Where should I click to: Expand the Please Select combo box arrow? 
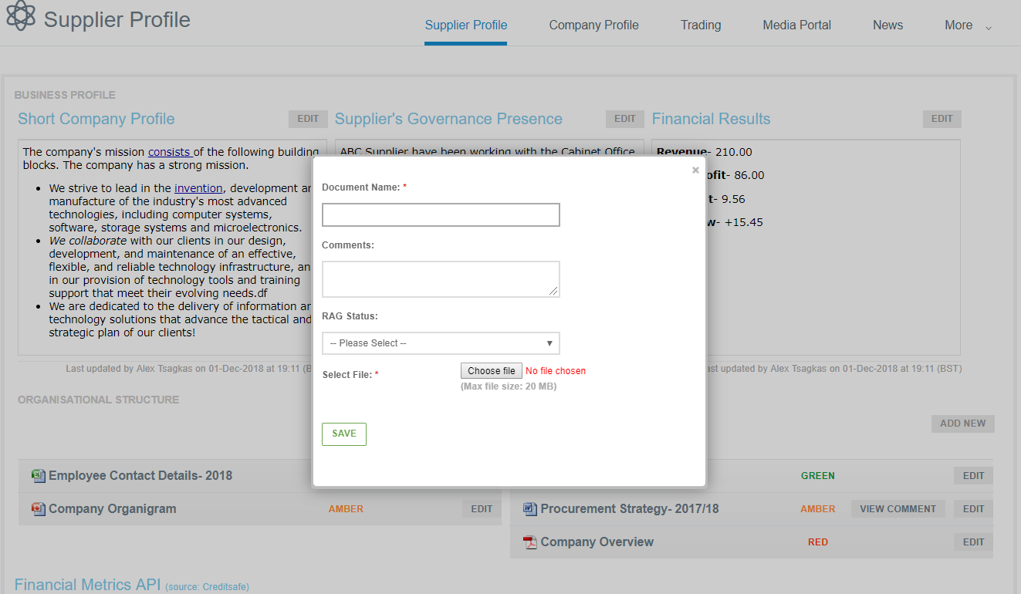(x=549, y=343)
